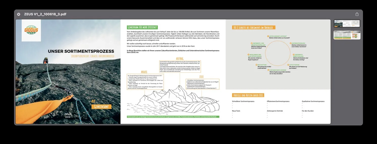Screen dimensions: 377x144
Task: Click "Neue Tools" in the Vorteile section
Action: [x=236, y=111]
